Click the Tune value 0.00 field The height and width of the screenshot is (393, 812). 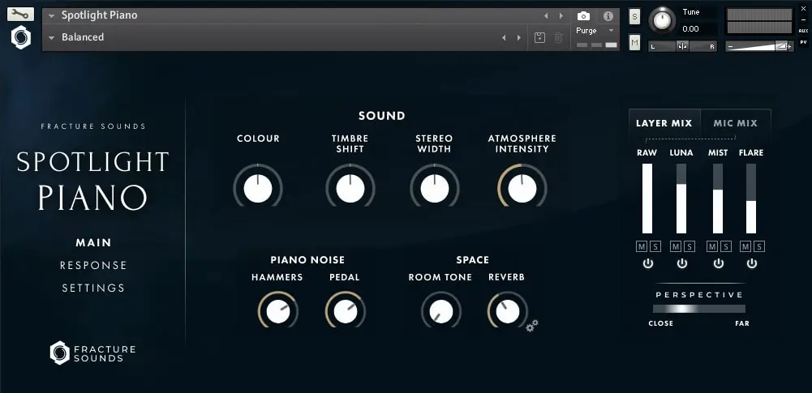pos(691,29)
